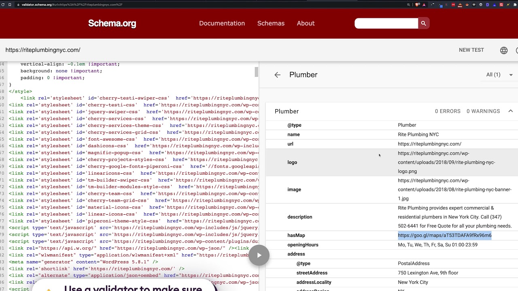Screen dimensions: 518x291
Task: Click the gray gear extension icon
Action: (x=481, y=5)
